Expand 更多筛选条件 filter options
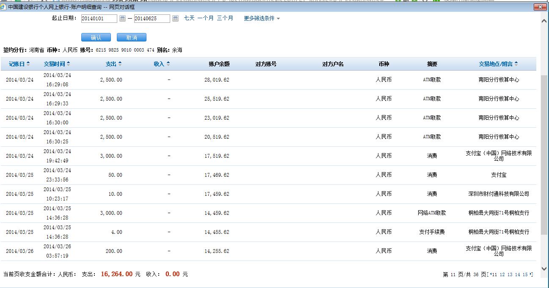549x288 pixels. [x=262, y=19]
